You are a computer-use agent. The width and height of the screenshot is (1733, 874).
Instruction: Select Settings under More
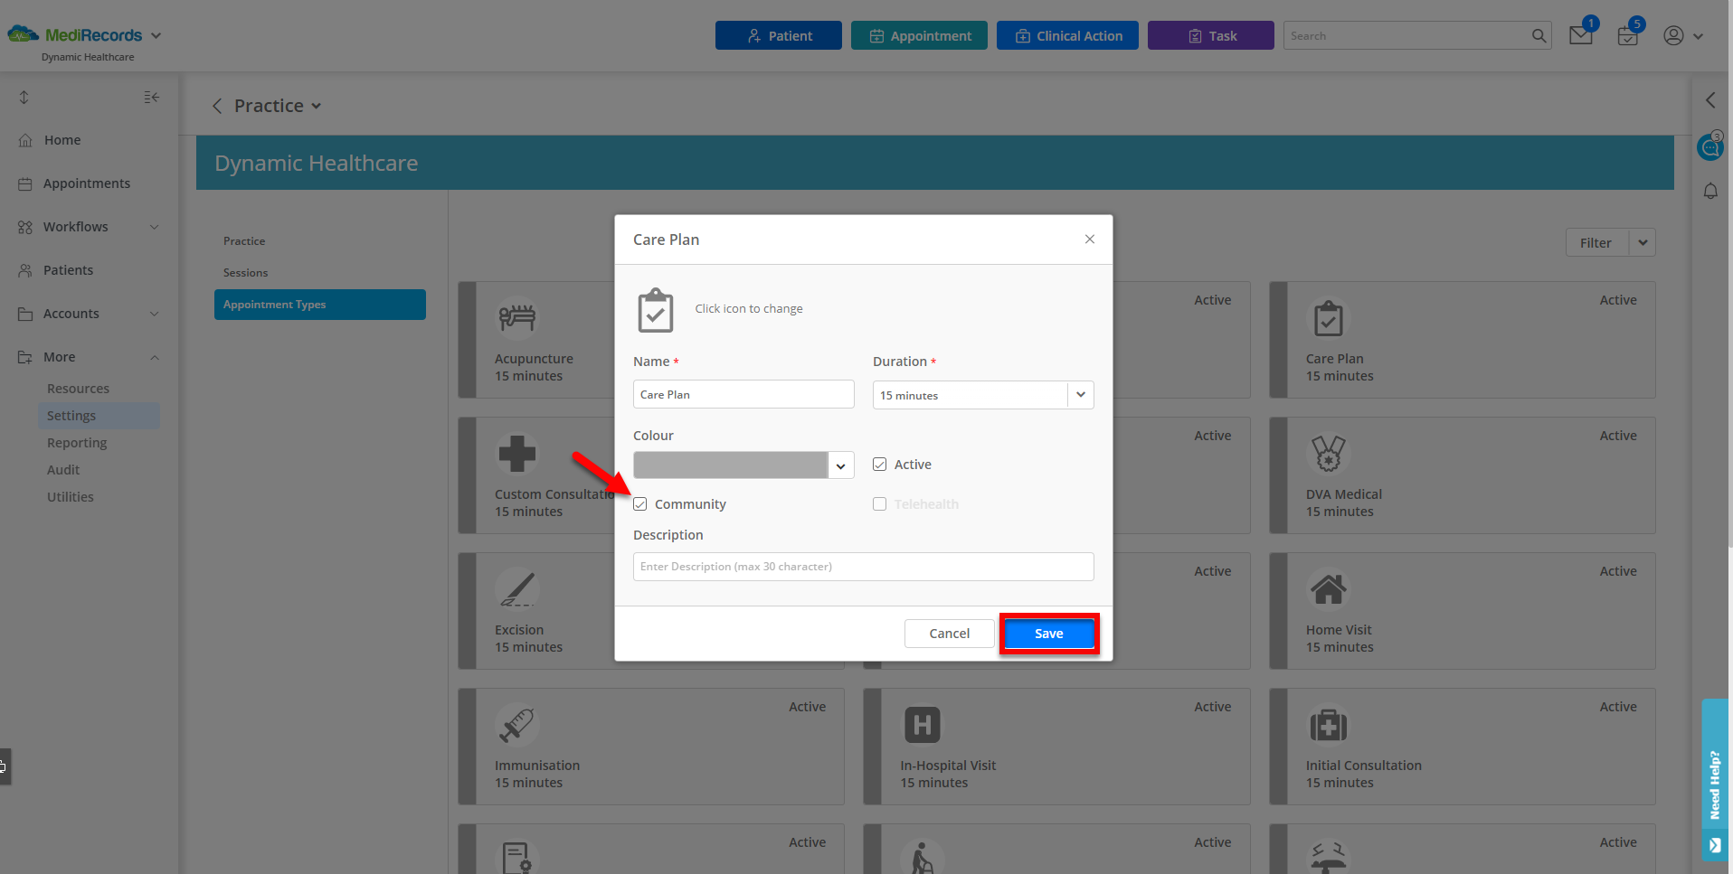99,416
